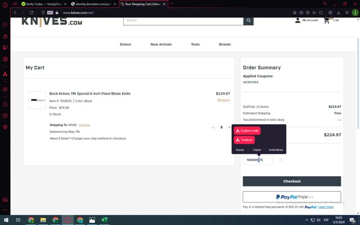360x225 pixels.
Task: Open a new tab with plus button
Action: tap(172, 4)
